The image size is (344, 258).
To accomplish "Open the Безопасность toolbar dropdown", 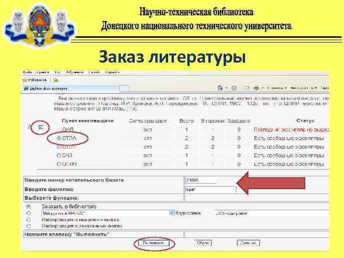I will point(304,88).
